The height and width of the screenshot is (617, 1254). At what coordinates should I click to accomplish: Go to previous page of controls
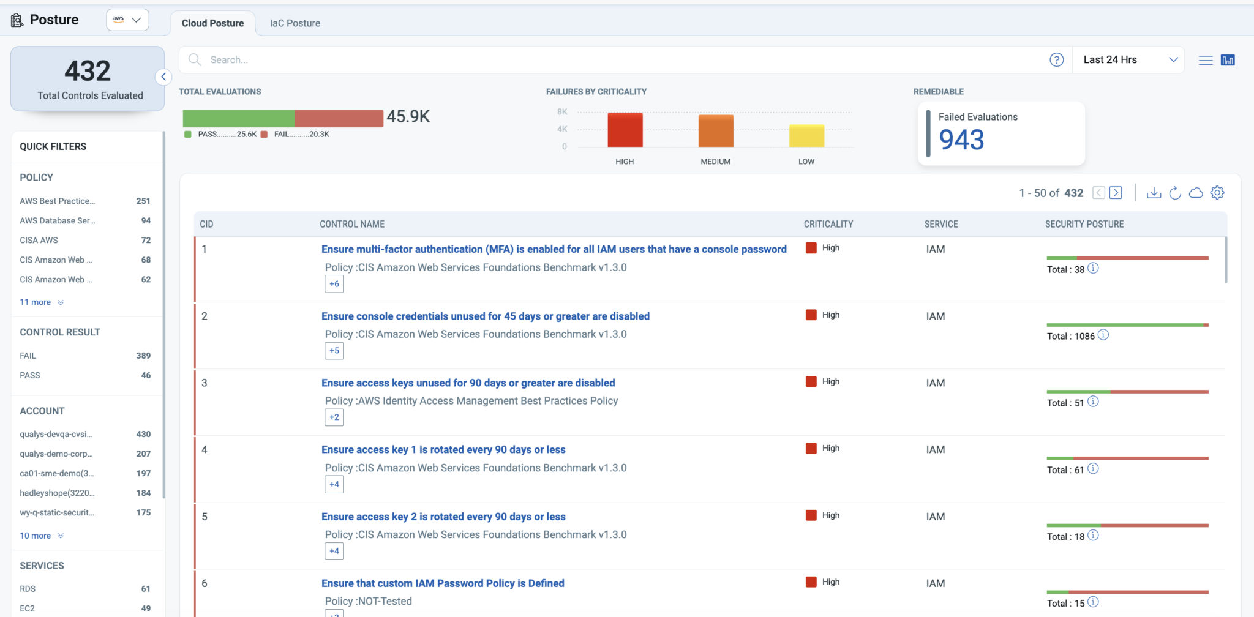[x=1098, y=193]
